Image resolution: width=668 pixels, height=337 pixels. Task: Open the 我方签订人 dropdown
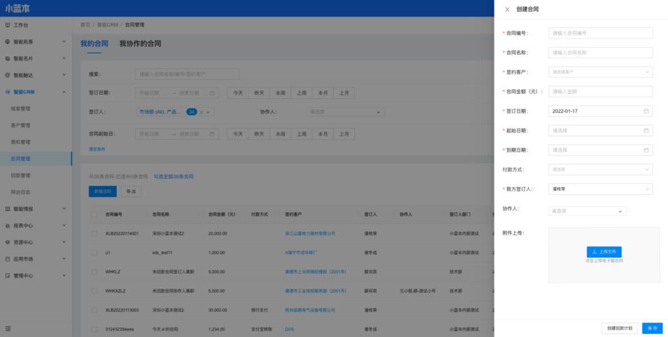point(600,189)
